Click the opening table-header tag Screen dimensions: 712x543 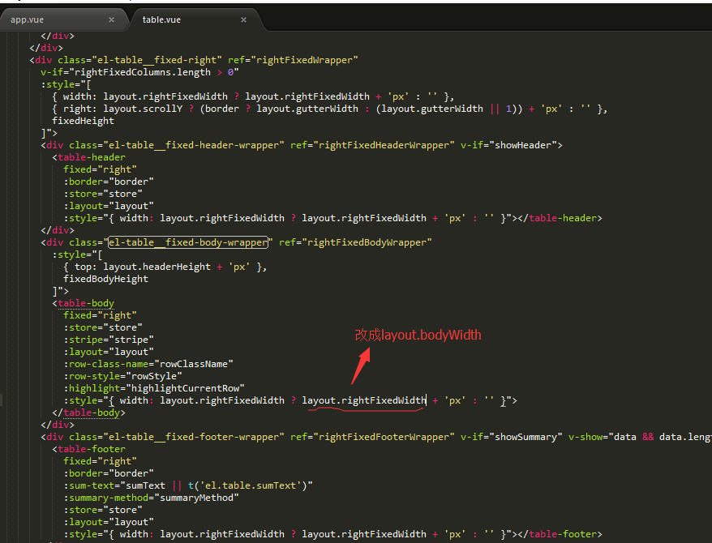click(x=89, y=157)
